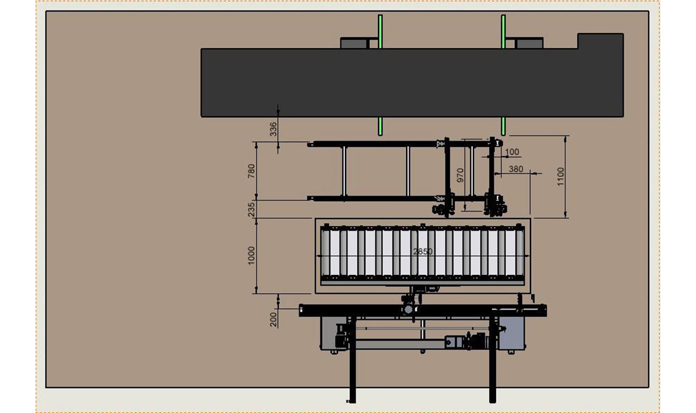
Task: Select the 200 dimension label
Action: click(273, 319)
